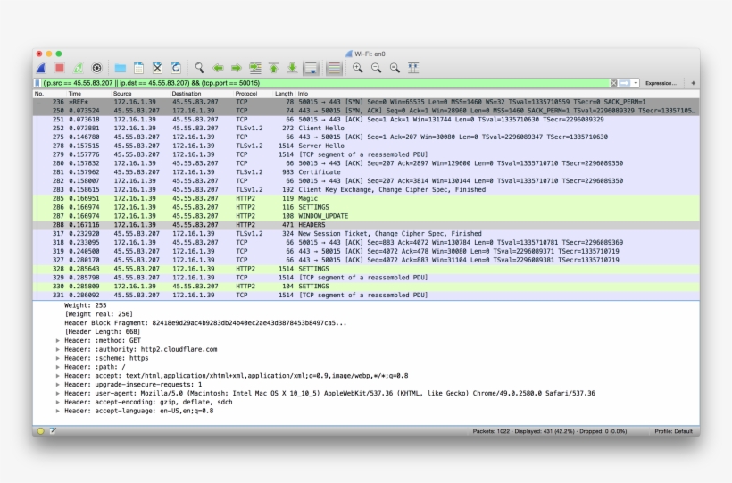Close this capture file icon
Image resolution: width=732 pixels, height=483 pixels.
click(x=157, y=68)
